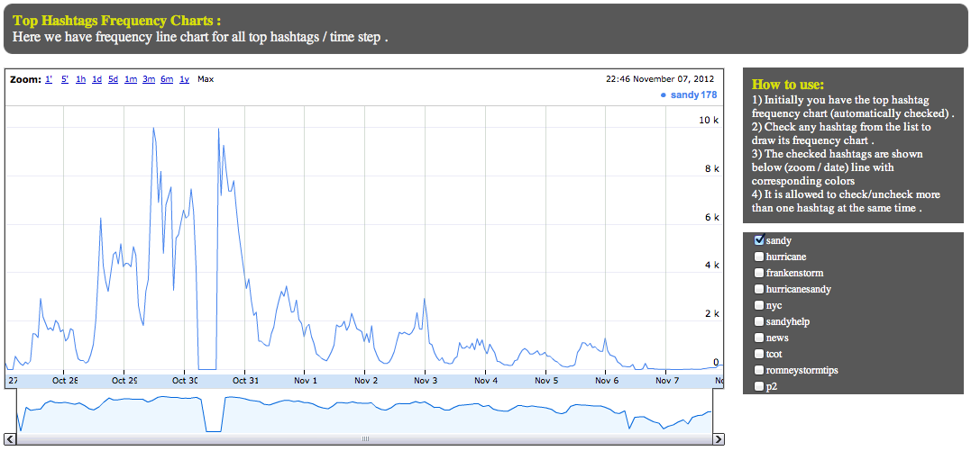
Task: Click the 6m zoom option
Action: pyautogui.click(x=167, y=79)
